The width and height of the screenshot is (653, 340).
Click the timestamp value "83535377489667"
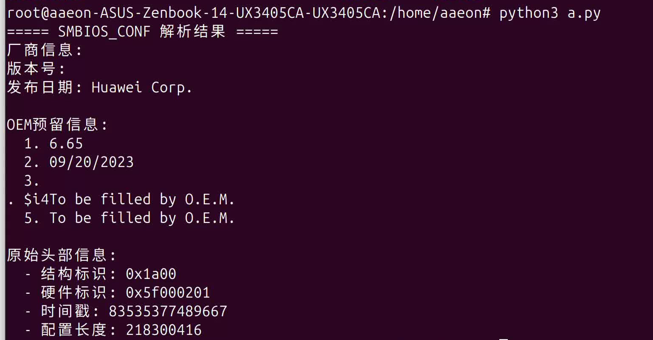168,311
